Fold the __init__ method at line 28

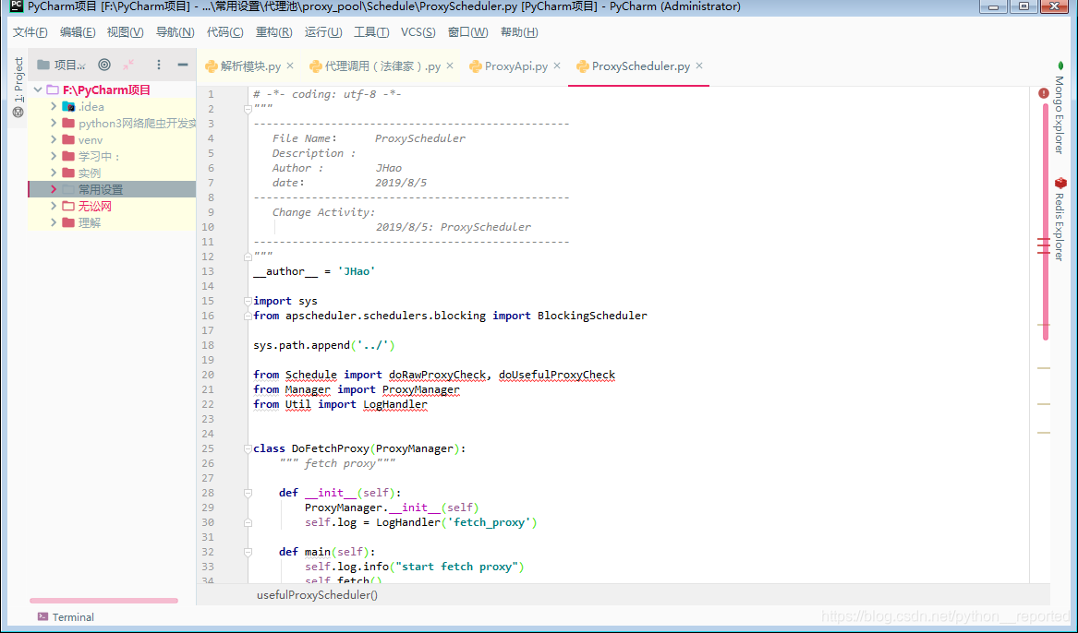coord(248,493)
